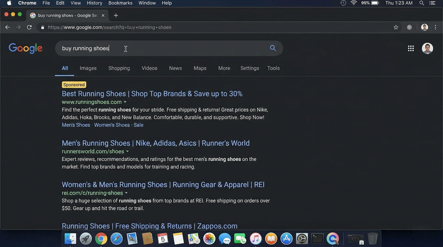Switch to the Images tab
Screen dimensions: 443x247
coord(88,68)
